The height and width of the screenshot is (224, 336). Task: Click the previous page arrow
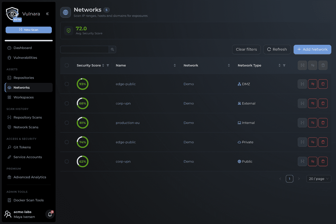(280, 179)
